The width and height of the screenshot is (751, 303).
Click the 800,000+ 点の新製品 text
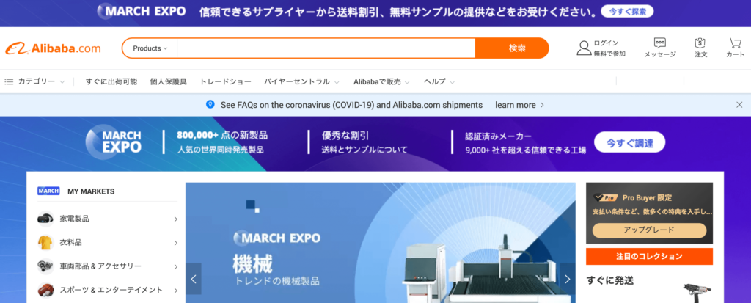(x=221, y=135)
